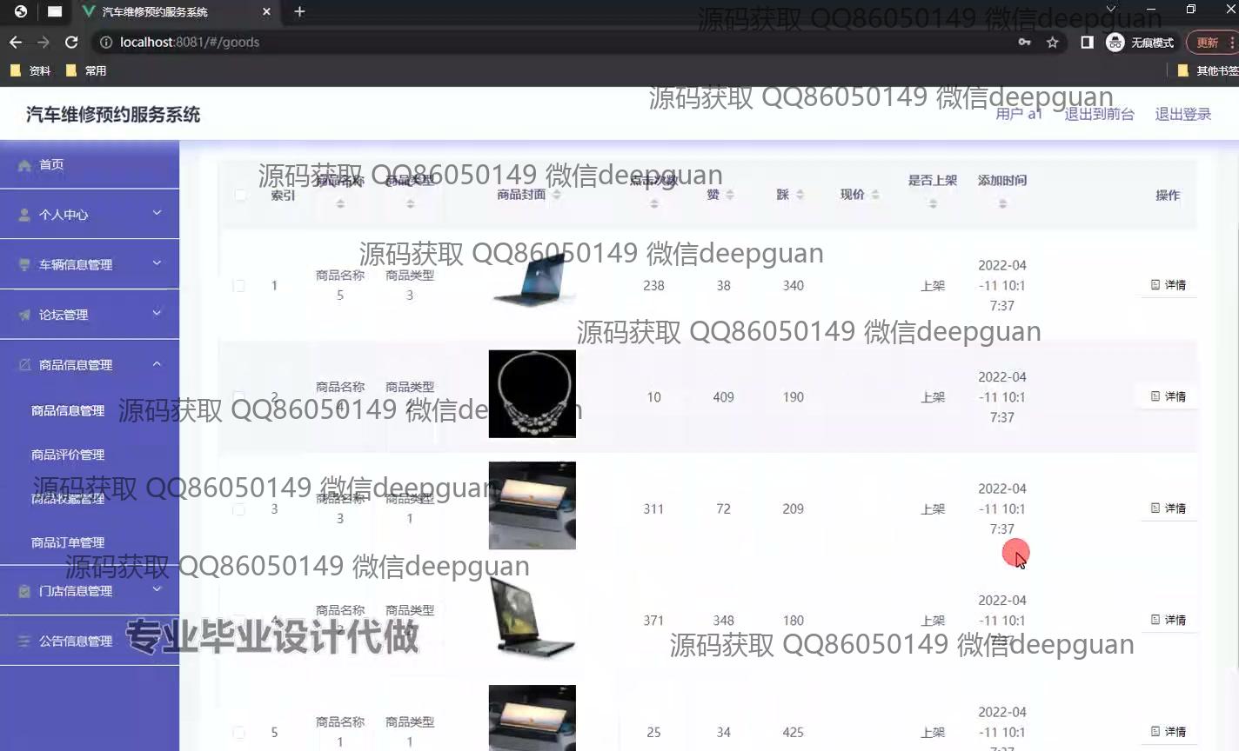
Task: Open the 常用 bookmark folder
Action: pos(86,70)
